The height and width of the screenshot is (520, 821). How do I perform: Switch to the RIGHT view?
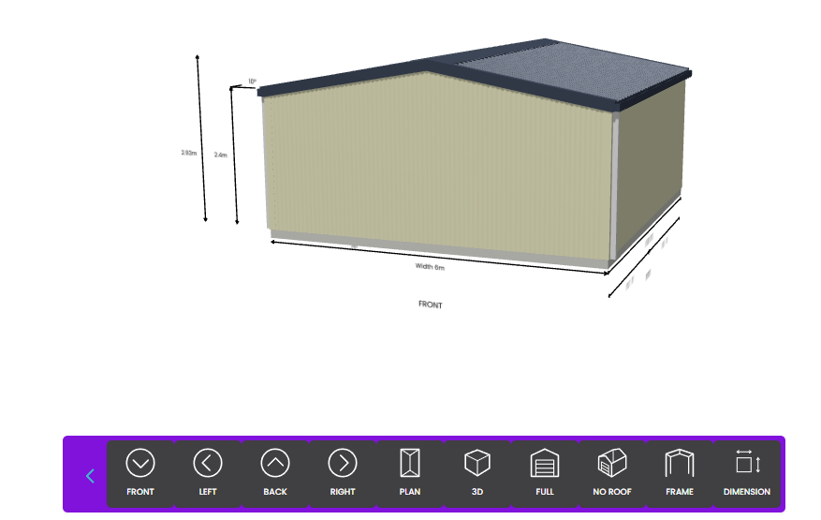[343, 474]
